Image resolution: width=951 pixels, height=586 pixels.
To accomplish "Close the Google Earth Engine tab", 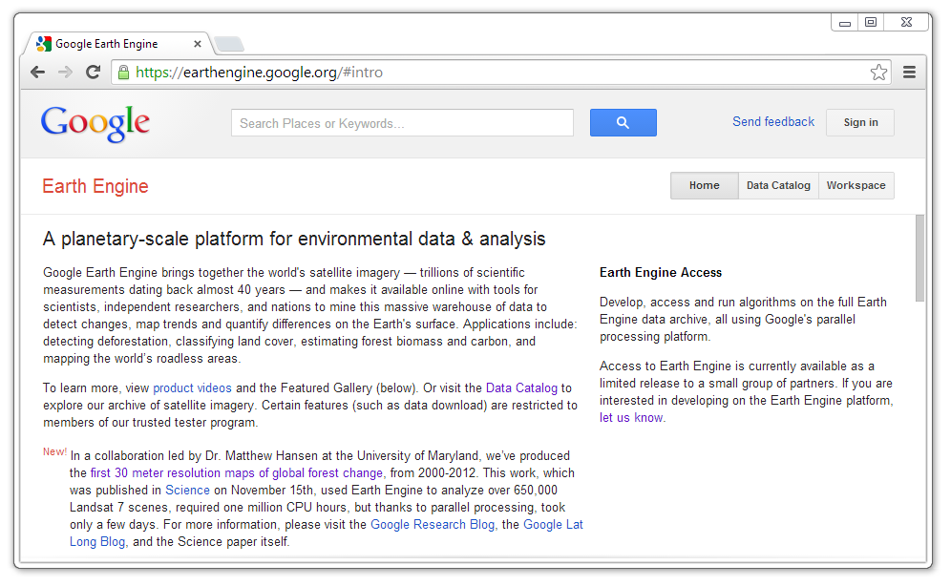I will point(197,44).
